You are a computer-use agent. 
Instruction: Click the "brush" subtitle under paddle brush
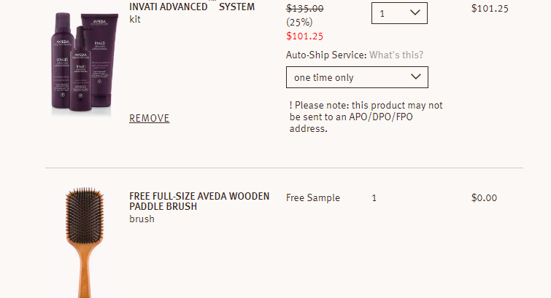142,219
